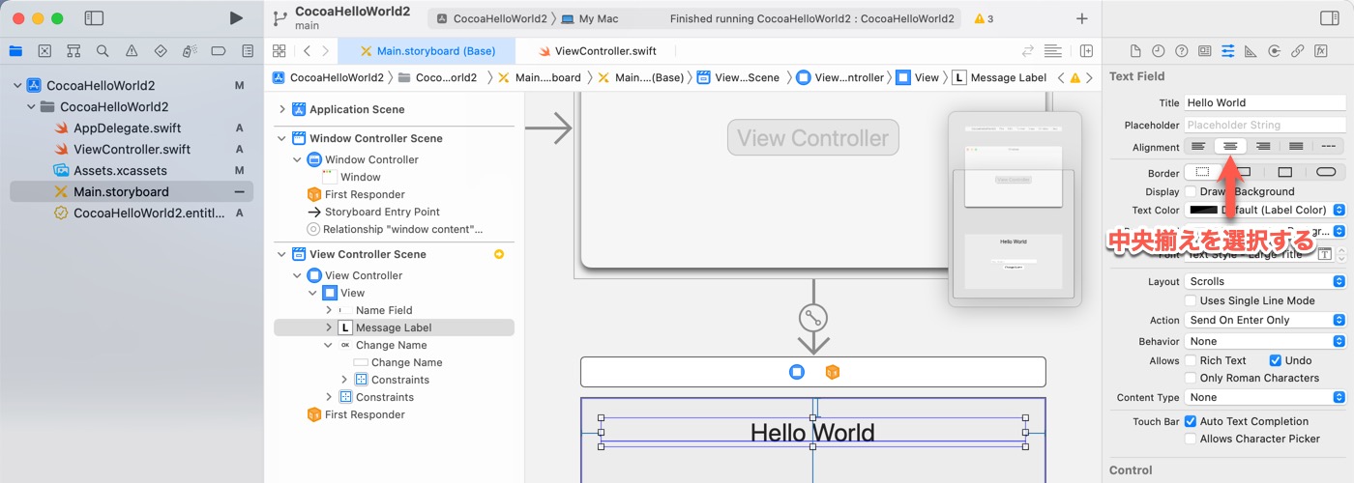Screen dimensions: 1354x483
Task: Run the project with the play button
Action: click(x=236, y=18)
